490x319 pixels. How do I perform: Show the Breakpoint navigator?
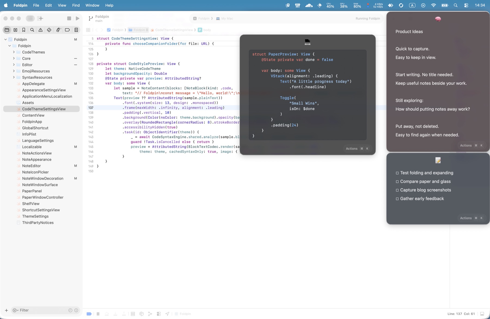point(67,30)
